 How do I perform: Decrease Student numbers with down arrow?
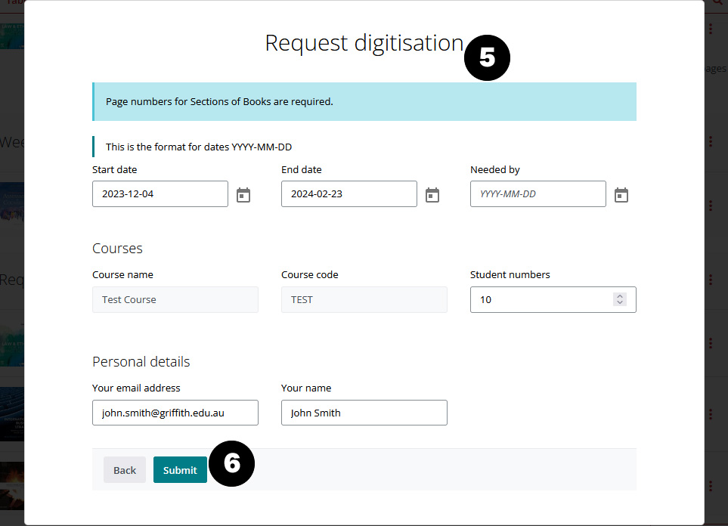pos(620,303)
